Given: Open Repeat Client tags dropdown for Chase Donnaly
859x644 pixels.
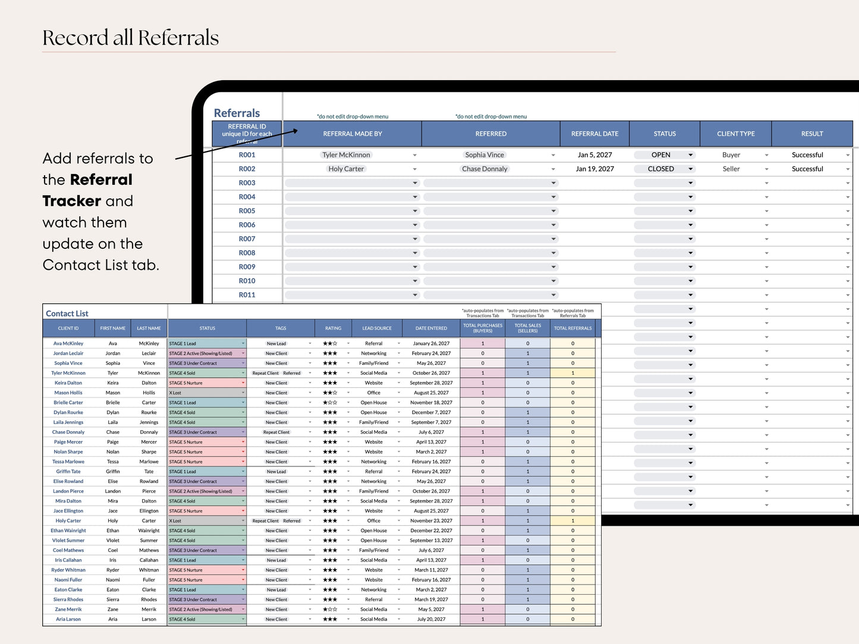Looking at the screenshot, I should coord(310,433).
